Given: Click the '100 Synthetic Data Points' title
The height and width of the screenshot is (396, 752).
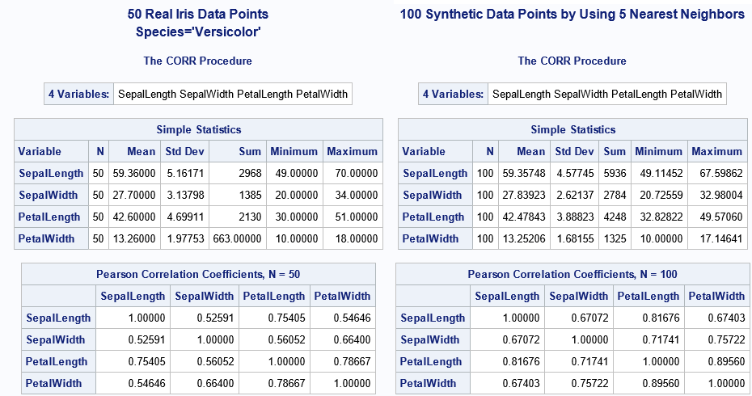Looking at the screenshot, I should point(572,14).
